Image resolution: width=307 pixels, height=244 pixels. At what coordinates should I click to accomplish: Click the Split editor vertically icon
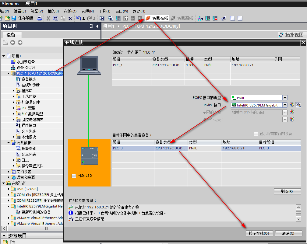click(240, 18)
